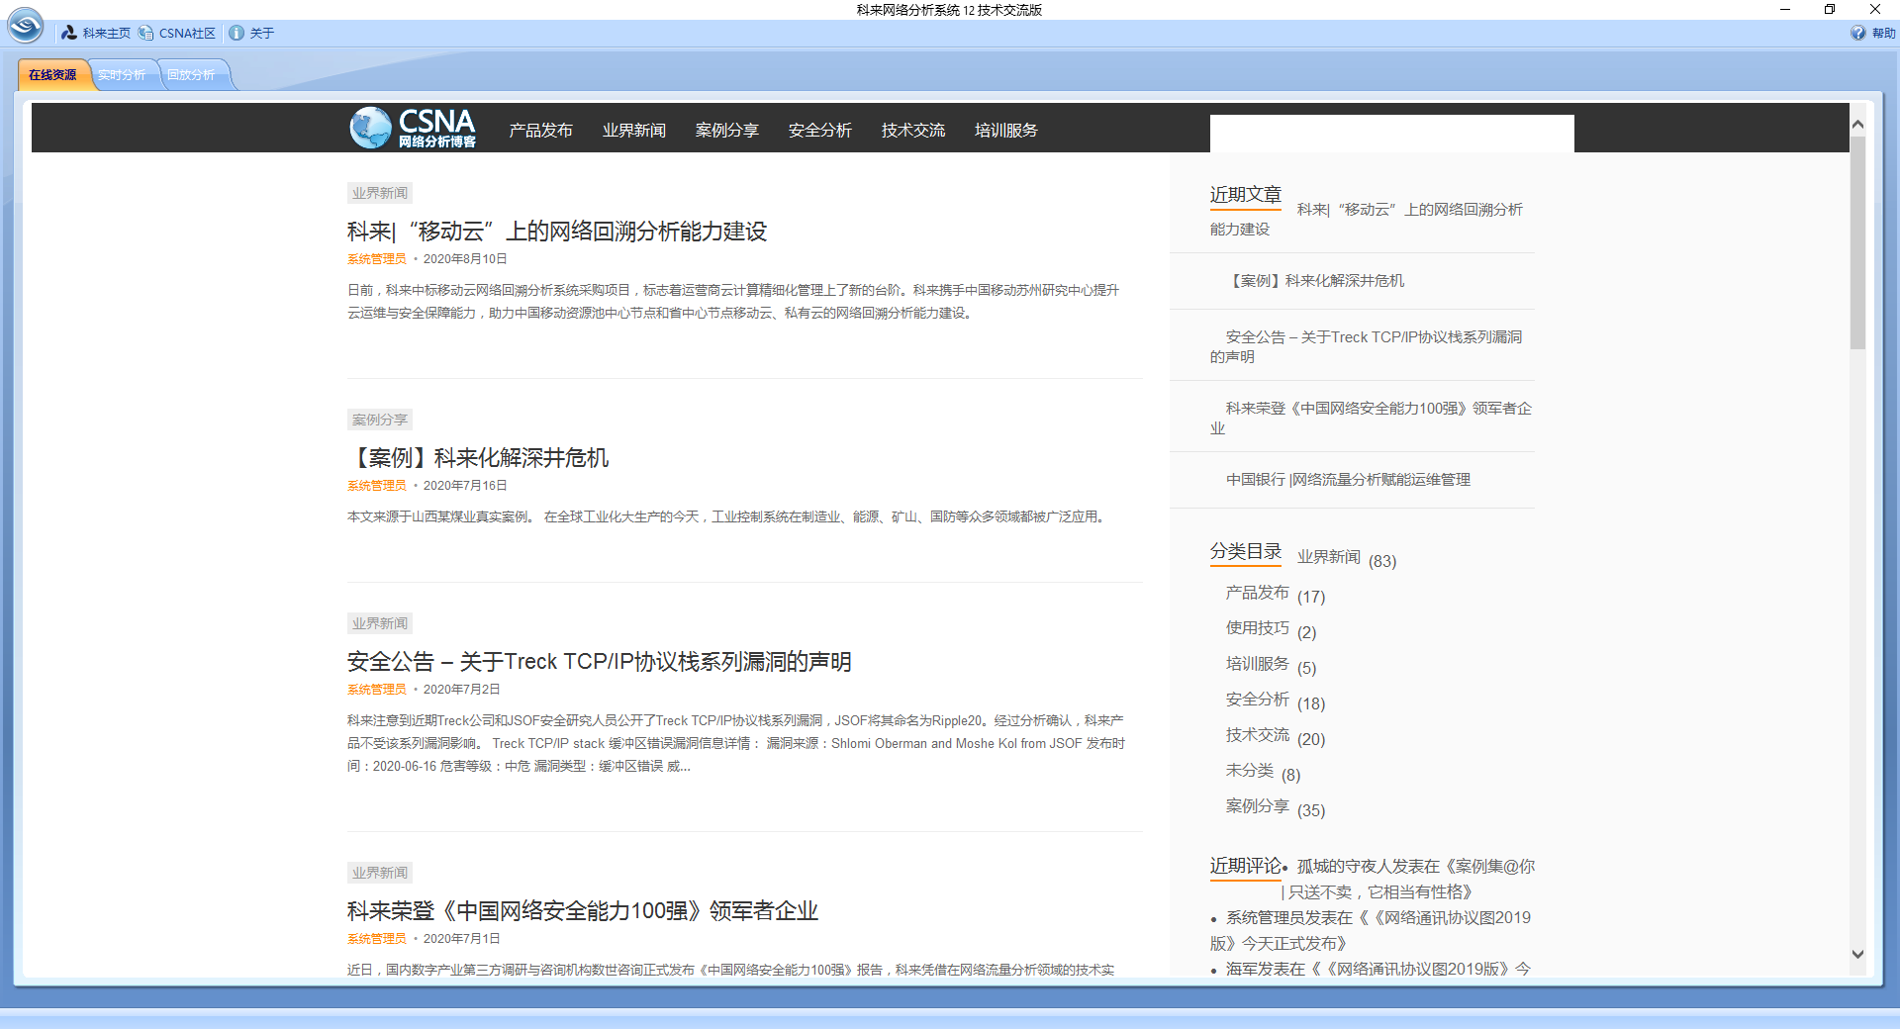
Task: Click the page scrollbar up arrow
Action: pyautogui.click(x=1857, y=125)
